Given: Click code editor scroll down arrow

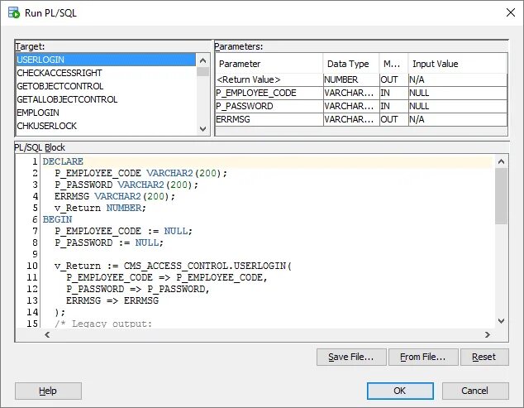Looking at the screenshot, I should click(x=501, y=321).
